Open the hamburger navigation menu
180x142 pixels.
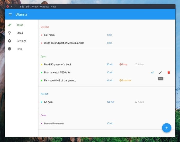[x=10, y=14]
